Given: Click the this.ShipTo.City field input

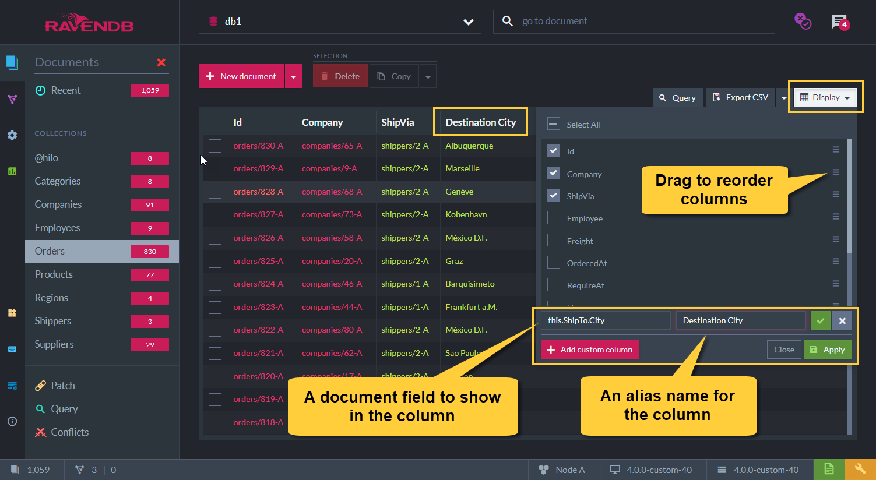Looking at the screenshot, I should (x=606, y=320).
